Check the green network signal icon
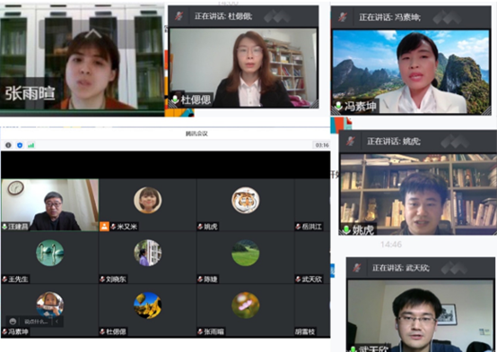This screenshot has height=352, width=497. (31, 145)
